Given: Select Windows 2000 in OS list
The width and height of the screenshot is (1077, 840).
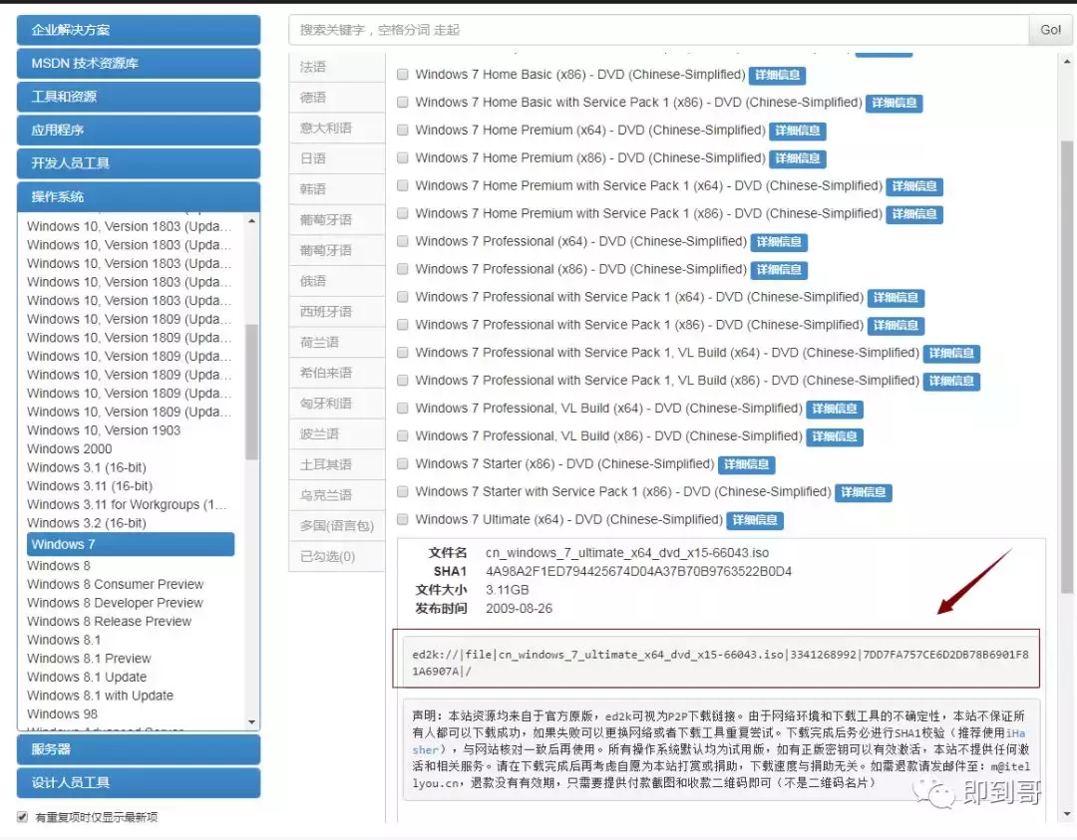Looking at the screenshot, I should click(70, 448).
